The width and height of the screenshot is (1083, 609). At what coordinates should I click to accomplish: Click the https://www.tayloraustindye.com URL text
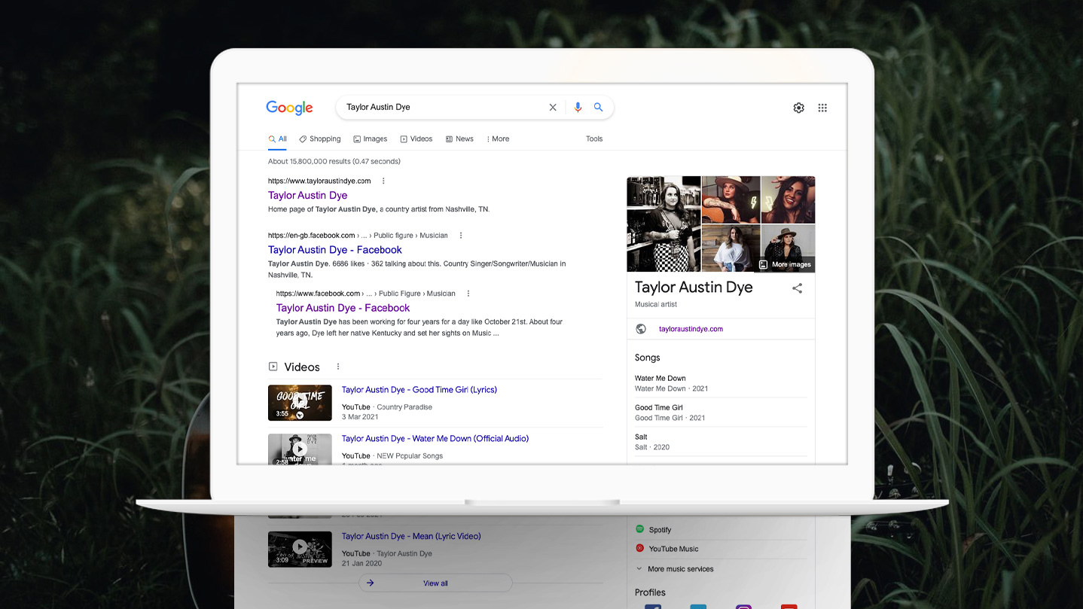[x=319, y=181]
